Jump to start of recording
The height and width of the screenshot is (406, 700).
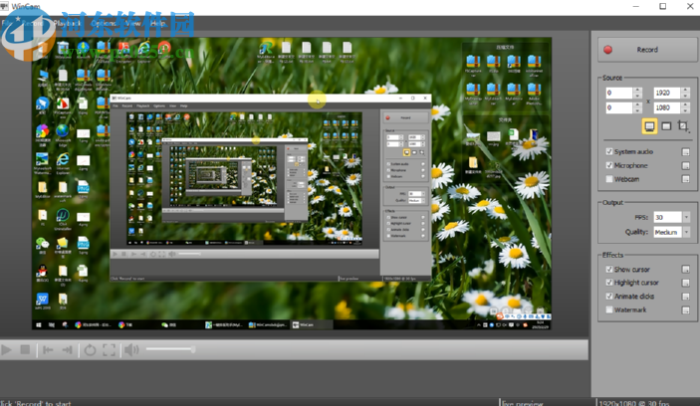tap(47, 350)
